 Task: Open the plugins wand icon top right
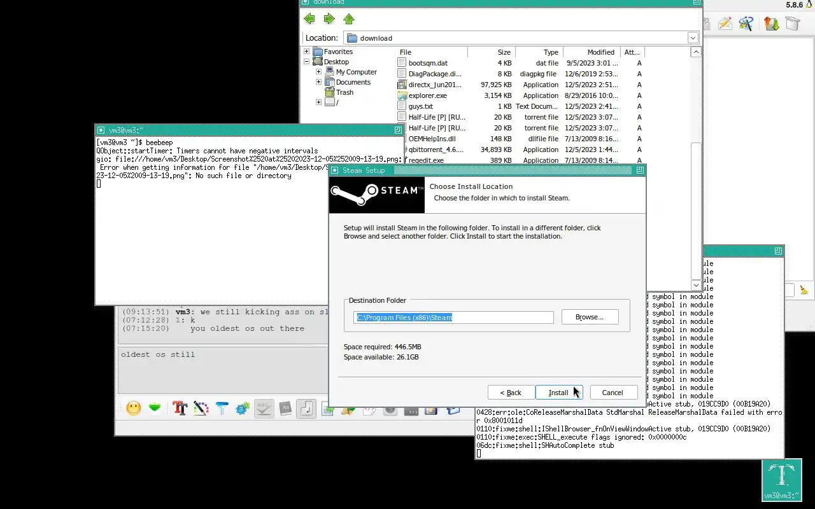[746, 24]
